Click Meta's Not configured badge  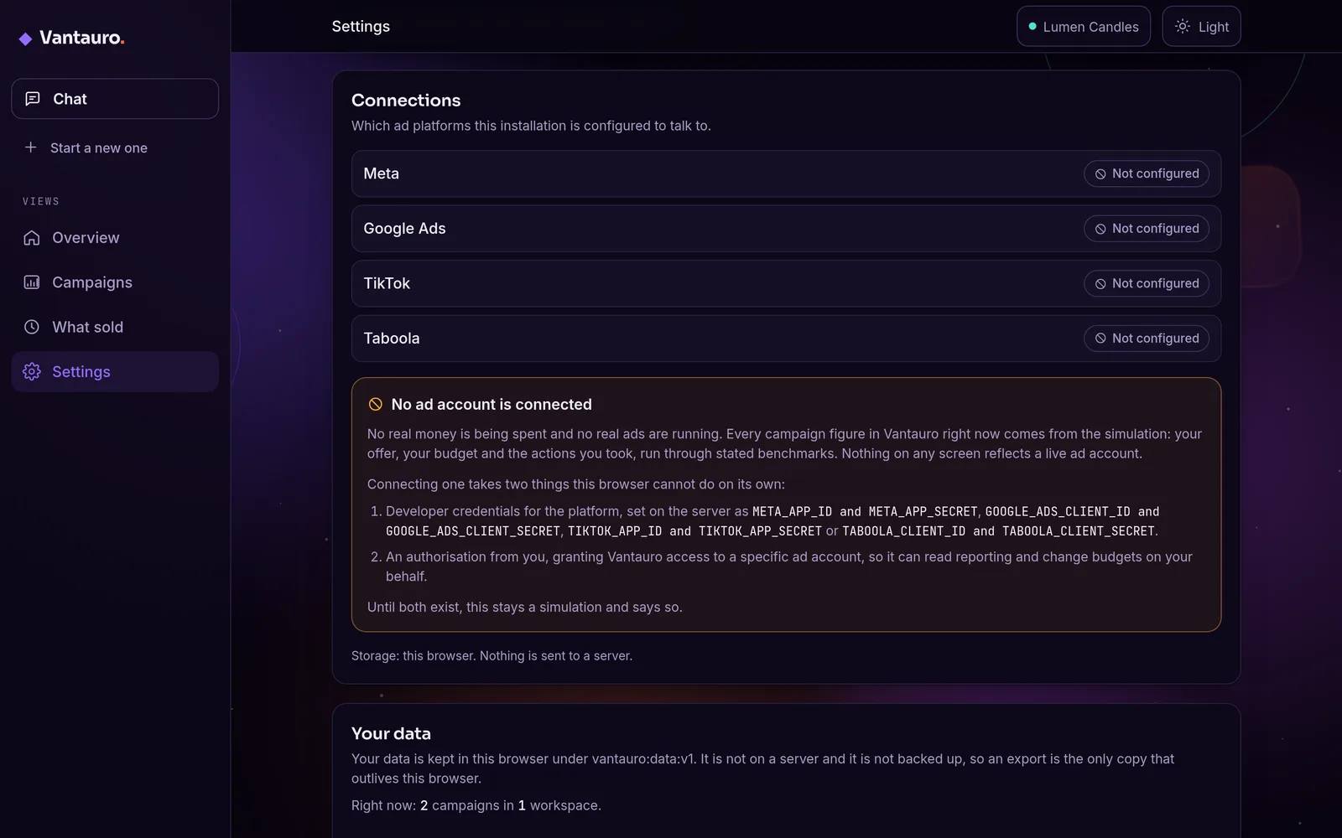[1146, 173]
